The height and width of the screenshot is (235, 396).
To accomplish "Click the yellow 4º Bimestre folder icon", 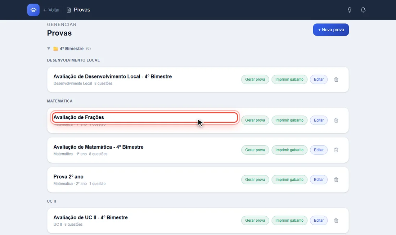I will [x=55, y=49].
